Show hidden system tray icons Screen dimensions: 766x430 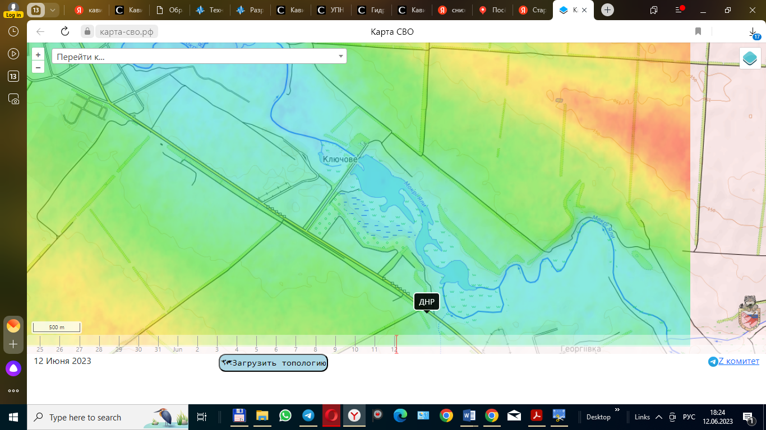tap(659, 417)
